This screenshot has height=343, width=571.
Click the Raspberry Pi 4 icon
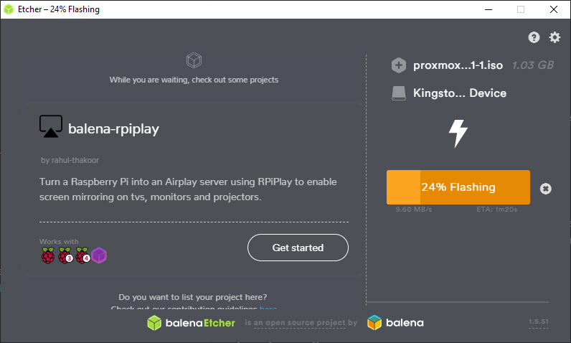coord(82,255)
